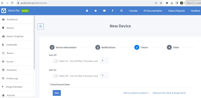Click the Account user icon in sidebar
201x98 pixels.
(x=3, y=95)
